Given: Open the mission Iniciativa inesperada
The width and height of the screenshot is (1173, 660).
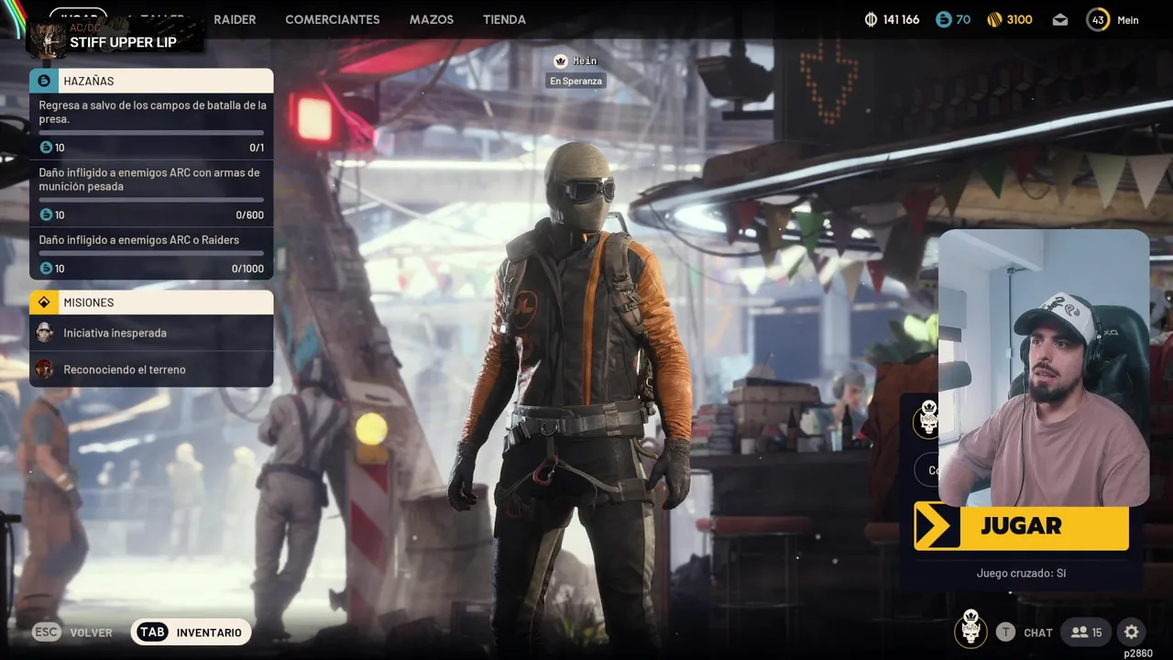Looking at the screenshot, I should tap(151, 333).
